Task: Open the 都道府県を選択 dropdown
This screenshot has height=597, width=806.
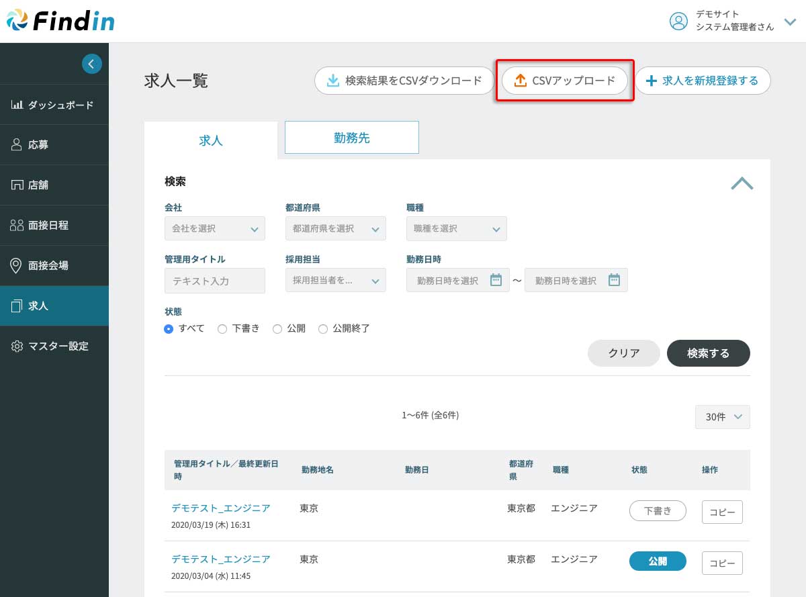Action: coord(335,228)
